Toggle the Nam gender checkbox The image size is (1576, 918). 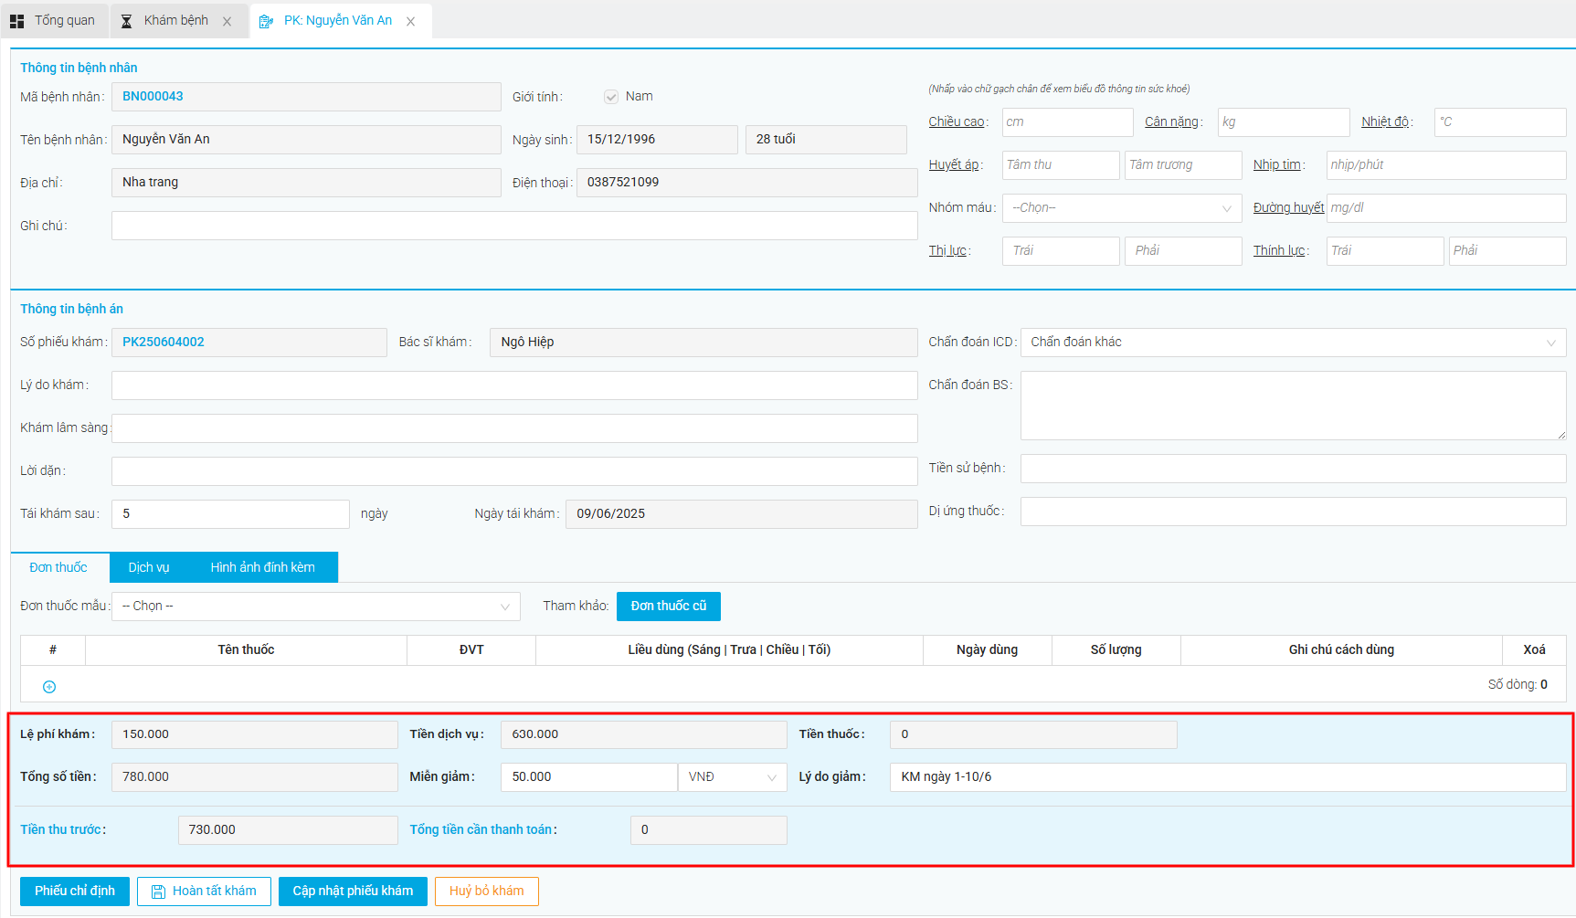pyautogui.click(x=611, y=97)
